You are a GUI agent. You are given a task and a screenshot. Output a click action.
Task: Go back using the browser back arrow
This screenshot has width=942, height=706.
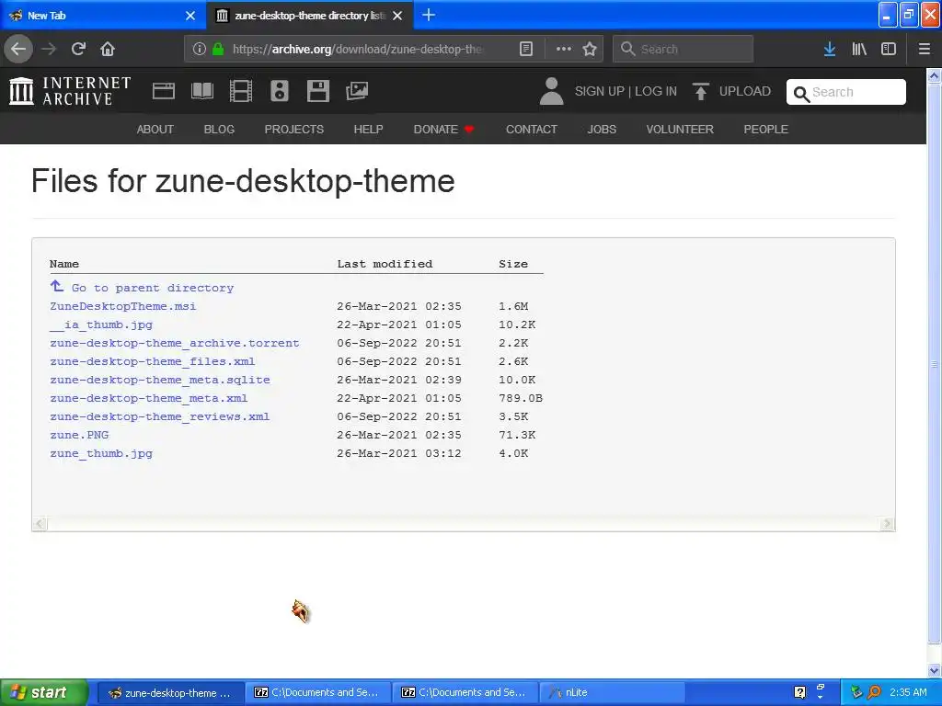(x=18, y=49)
